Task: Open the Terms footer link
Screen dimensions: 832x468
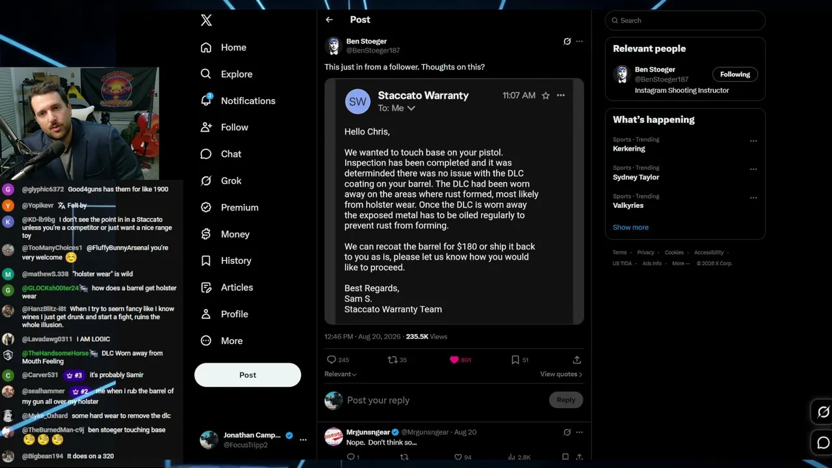Action: (619, 252)
